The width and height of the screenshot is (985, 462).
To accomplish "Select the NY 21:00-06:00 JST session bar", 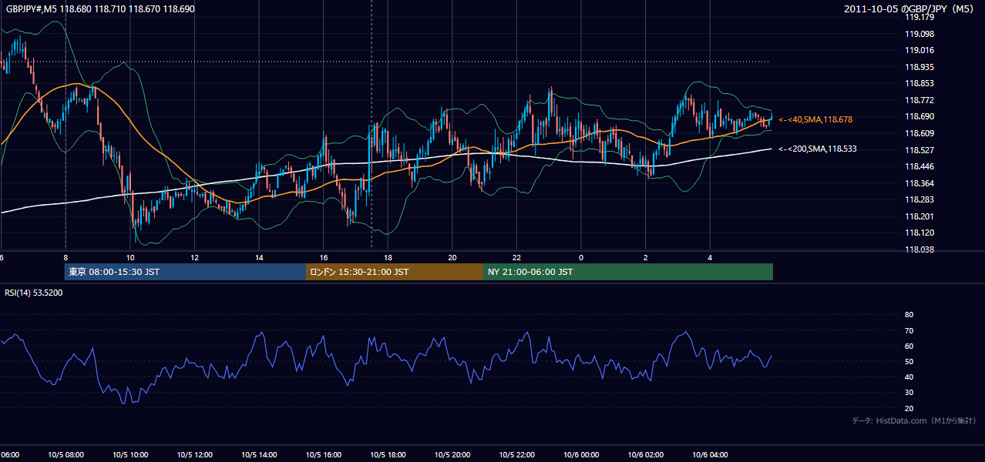I will 628,272.
